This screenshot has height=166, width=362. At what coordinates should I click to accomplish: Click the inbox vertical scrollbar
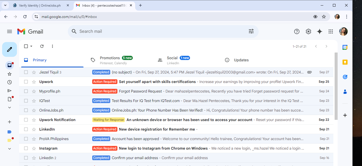(x=336, y=86)
